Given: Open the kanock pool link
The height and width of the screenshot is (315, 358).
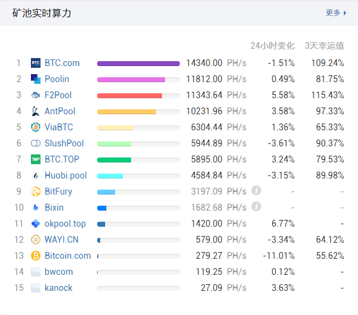Looking at the screenshot, I should click(59, 288).
